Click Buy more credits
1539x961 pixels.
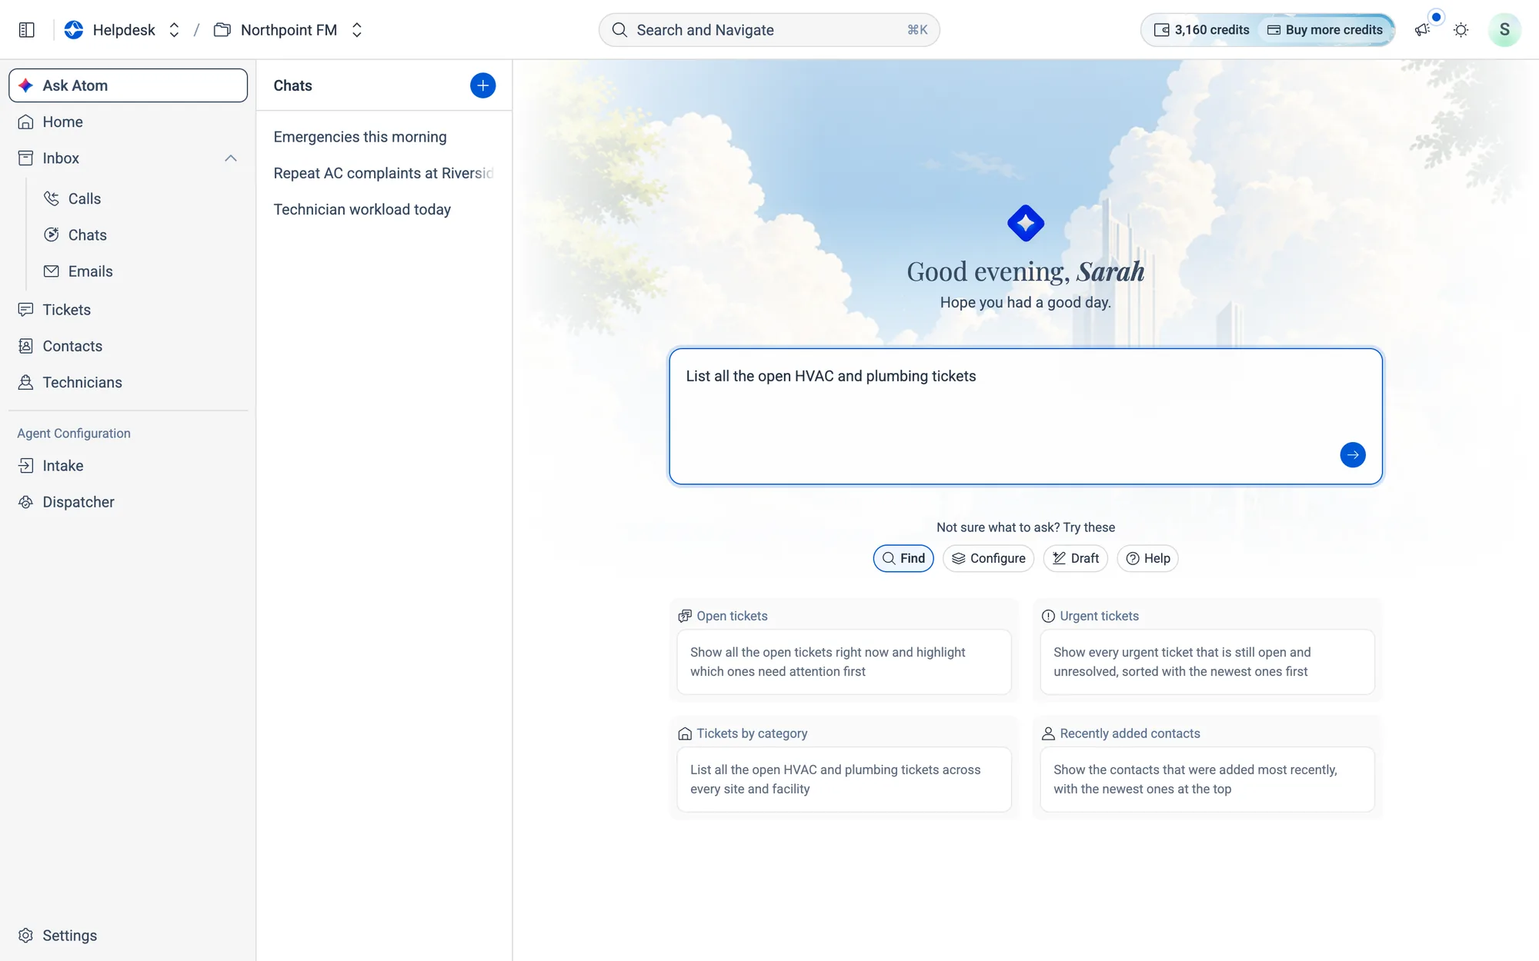tap(1325, 30)
